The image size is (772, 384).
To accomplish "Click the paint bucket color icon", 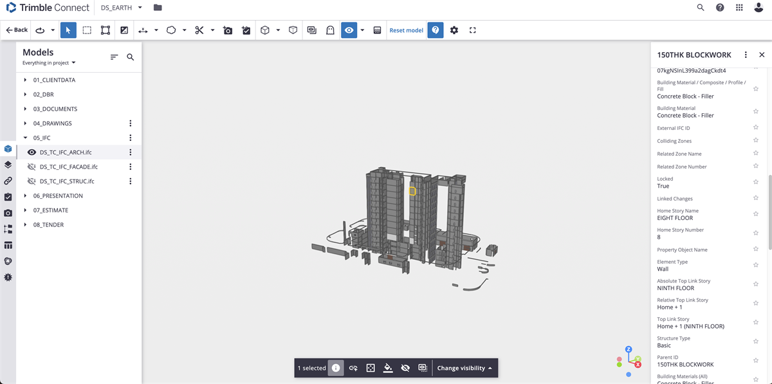I will pyautogui.click(x=388, y=368).
